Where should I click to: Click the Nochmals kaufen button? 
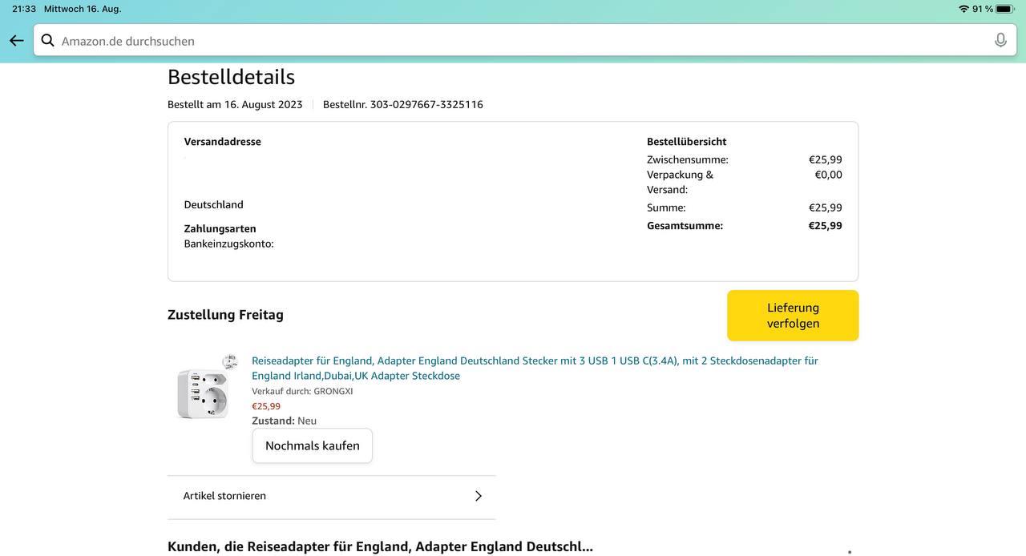pos(312,445)
